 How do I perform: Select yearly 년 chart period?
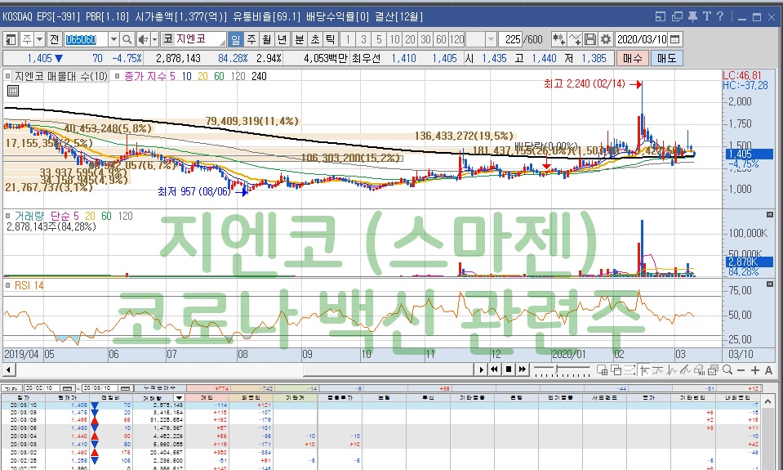pos(283,39)
